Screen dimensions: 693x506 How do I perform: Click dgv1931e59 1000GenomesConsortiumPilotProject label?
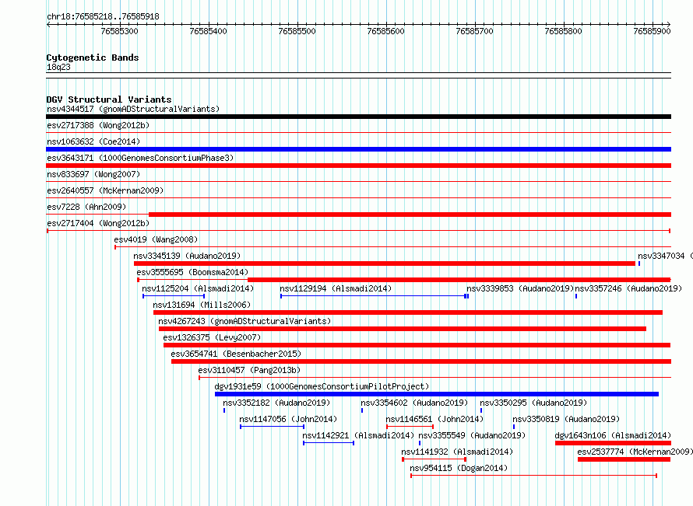[x=322, y=386]
